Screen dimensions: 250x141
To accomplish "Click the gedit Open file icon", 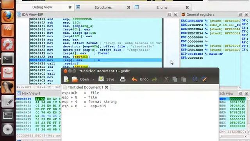I will click(75, 79).
